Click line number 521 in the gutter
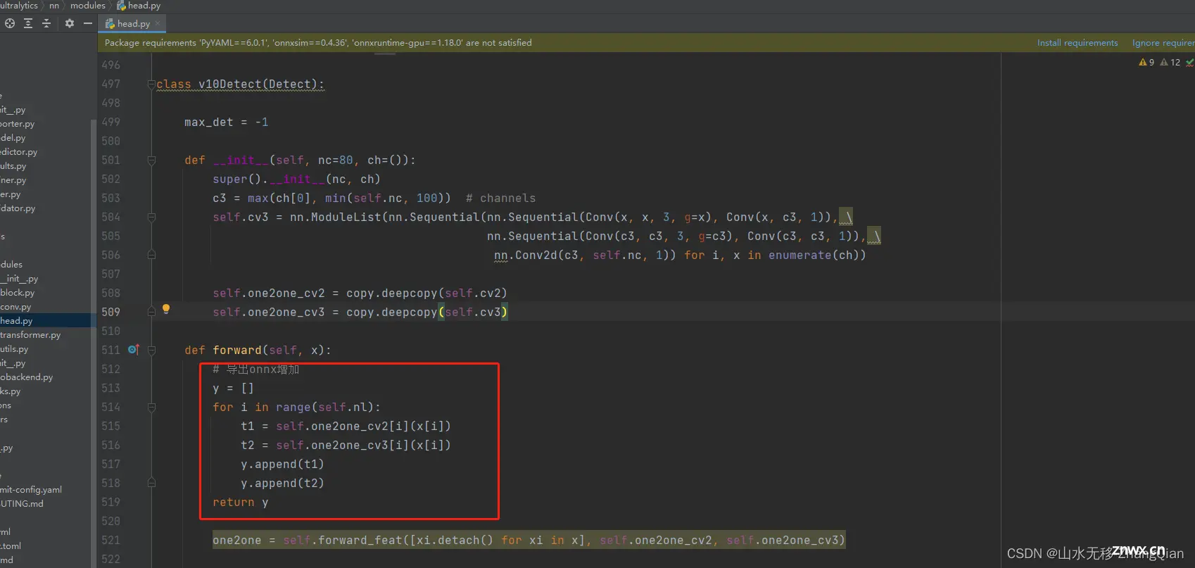The height and width of the screenshot is (568, 1195). (110, 540)
